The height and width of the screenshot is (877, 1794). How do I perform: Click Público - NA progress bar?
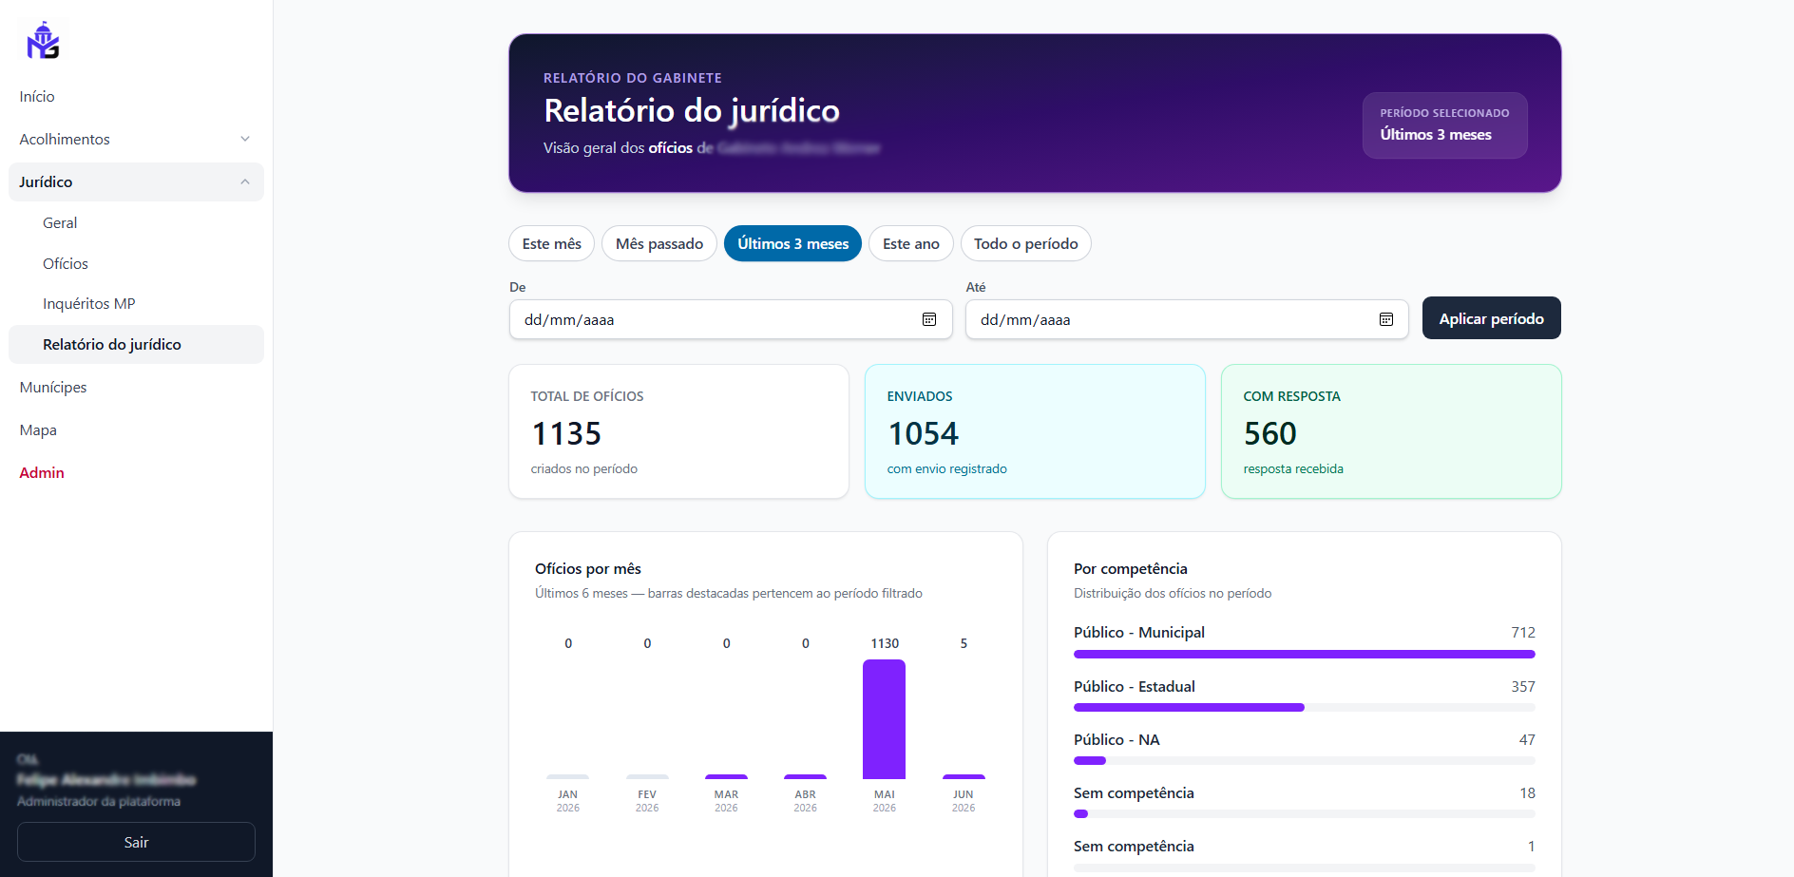[x=1304, y=760]
